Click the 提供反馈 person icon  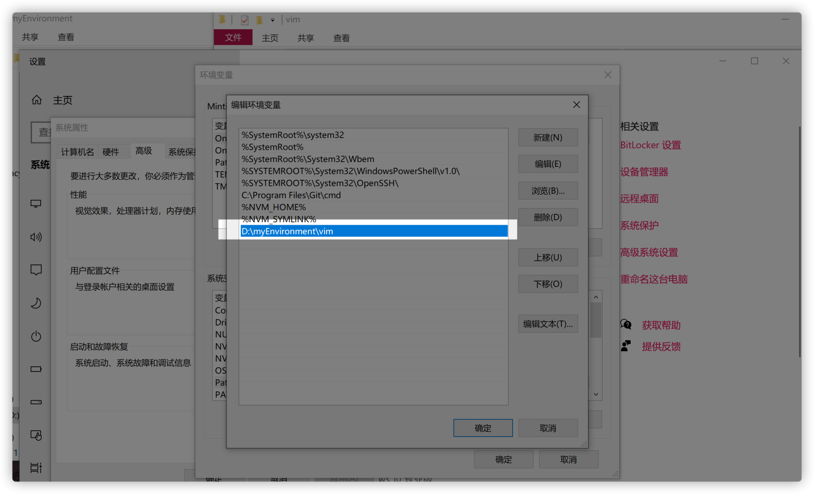click(626, 346)
